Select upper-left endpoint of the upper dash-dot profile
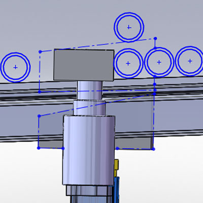This screenshot has height=203, width=203. tap(40, 52)
